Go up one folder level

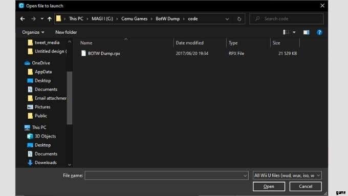pos(50,19)
